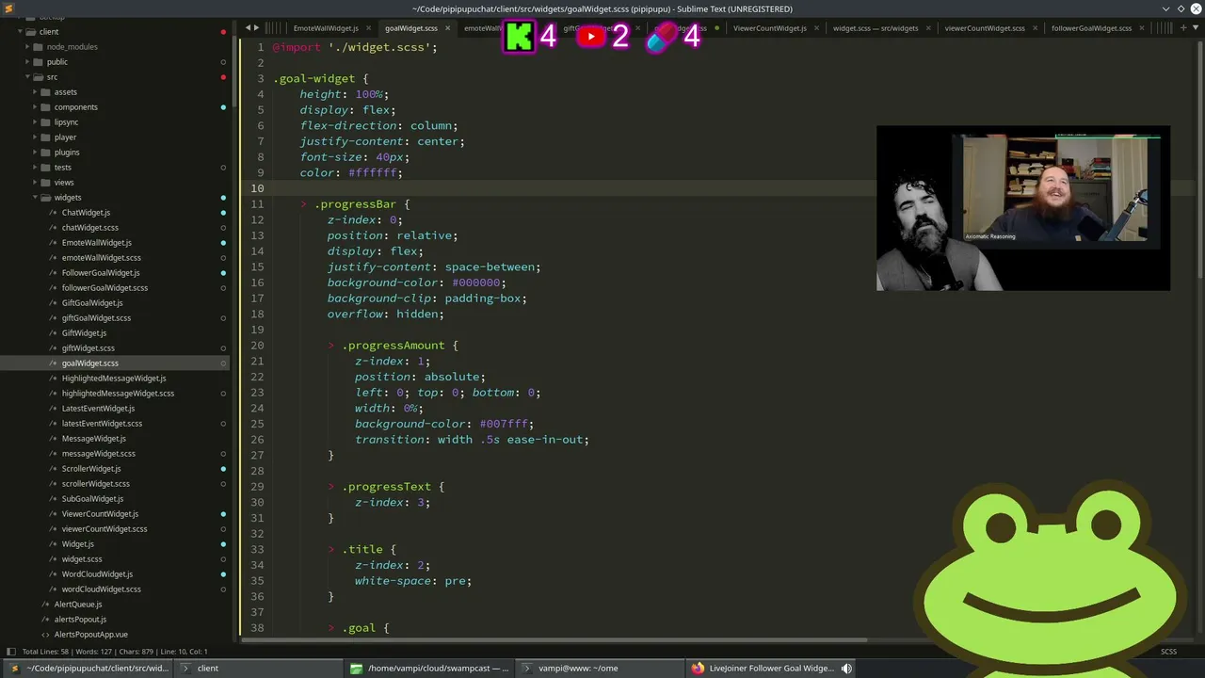
Task: Go to previous tab with left arrow
Action: 248,28
